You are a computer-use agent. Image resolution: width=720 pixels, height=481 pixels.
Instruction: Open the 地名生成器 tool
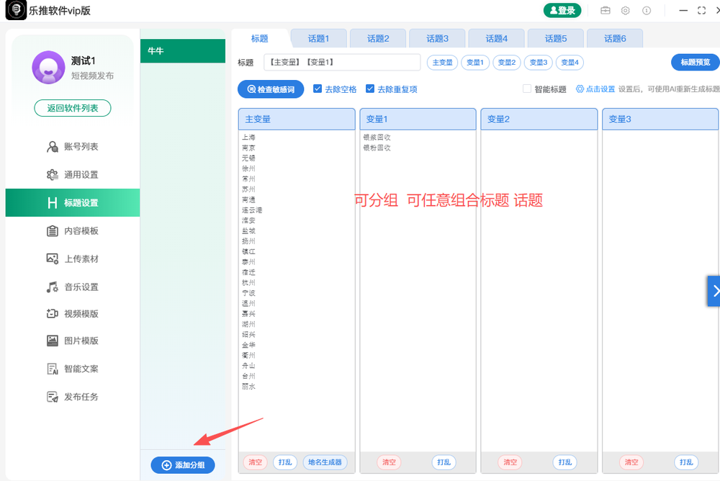326,462
